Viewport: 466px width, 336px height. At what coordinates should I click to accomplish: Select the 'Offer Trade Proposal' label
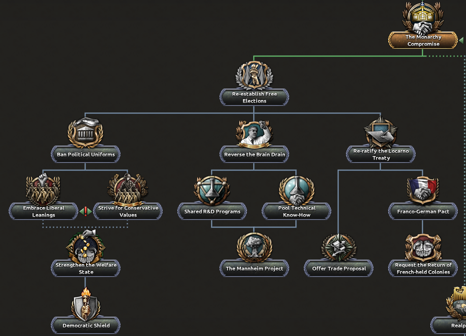(x=339, y=268)
